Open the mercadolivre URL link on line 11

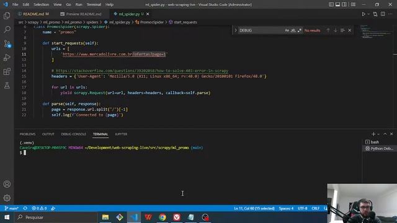point(114,54)
